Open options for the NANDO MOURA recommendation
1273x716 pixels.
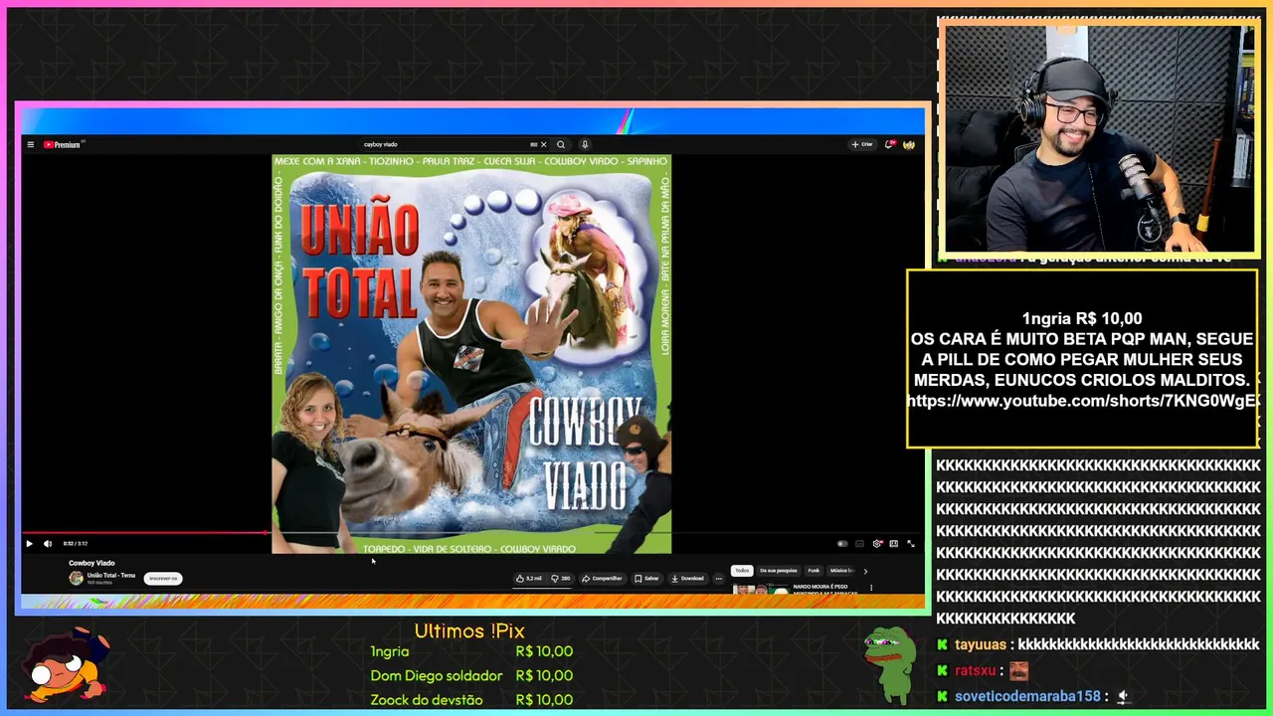(871, 588)
